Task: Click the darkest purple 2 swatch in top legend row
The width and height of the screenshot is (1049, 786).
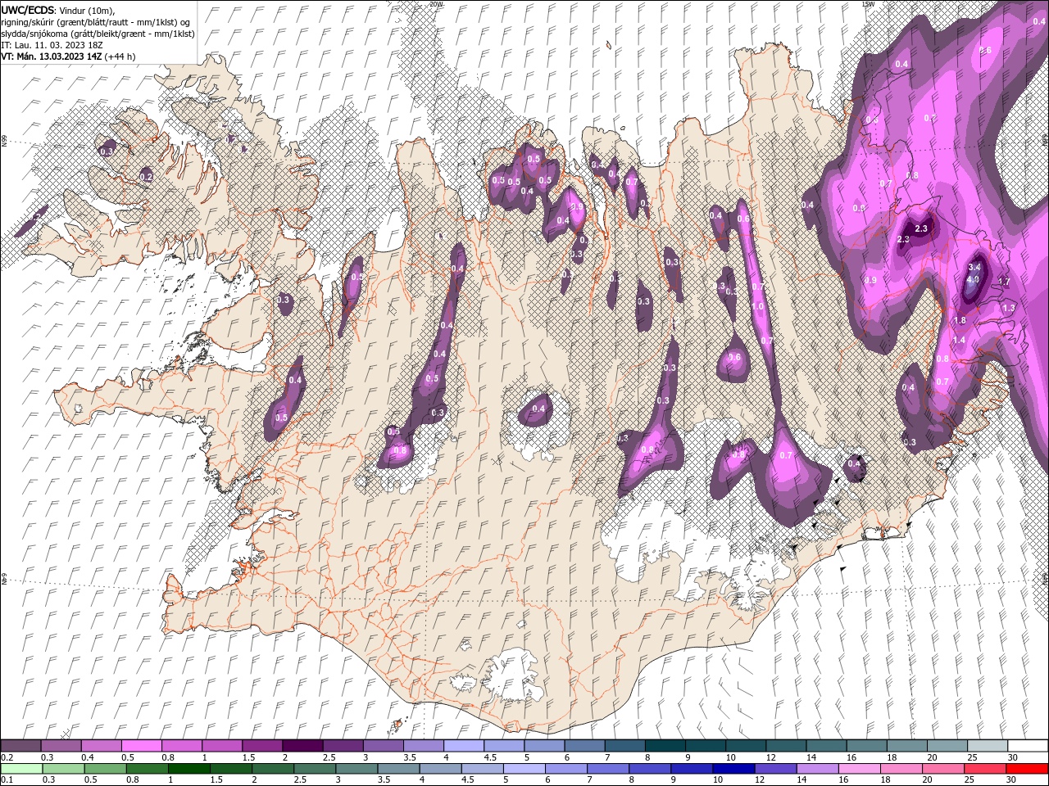Action: 302,746
